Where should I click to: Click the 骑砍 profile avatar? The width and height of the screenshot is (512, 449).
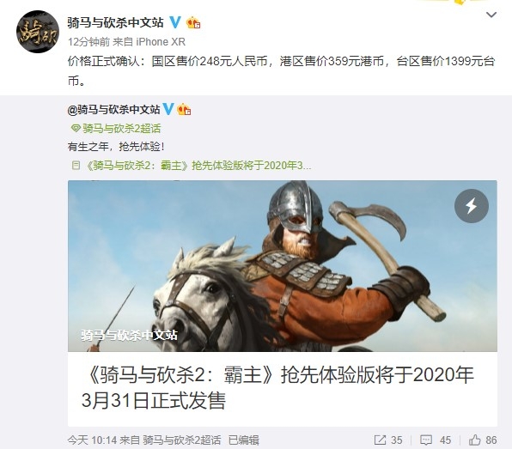(37, 32)
